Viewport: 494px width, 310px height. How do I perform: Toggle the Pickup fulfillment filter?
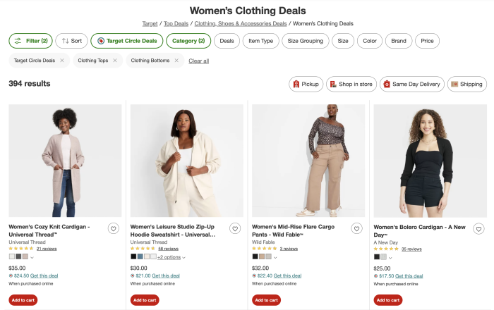(x=305, y=85)
